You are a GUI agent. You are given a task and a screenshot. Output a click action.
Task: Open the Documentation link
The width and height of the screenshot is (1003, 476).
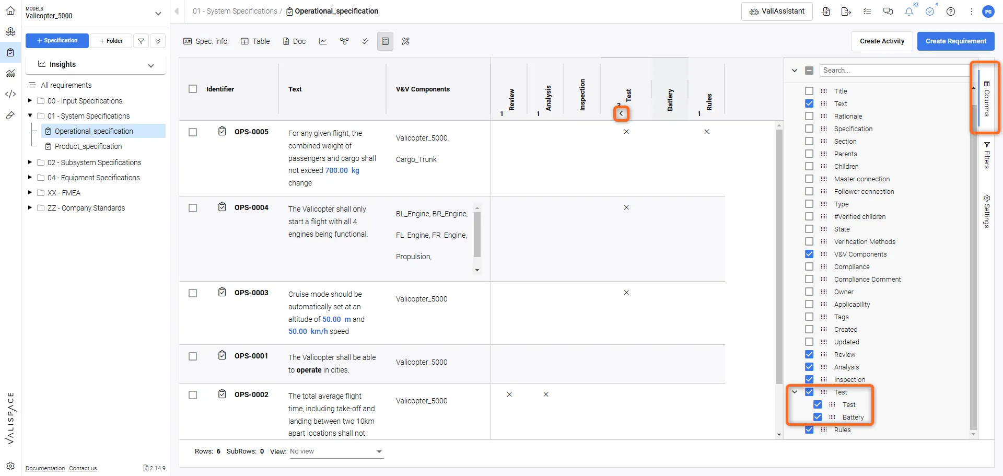click(x=45, y=468)
